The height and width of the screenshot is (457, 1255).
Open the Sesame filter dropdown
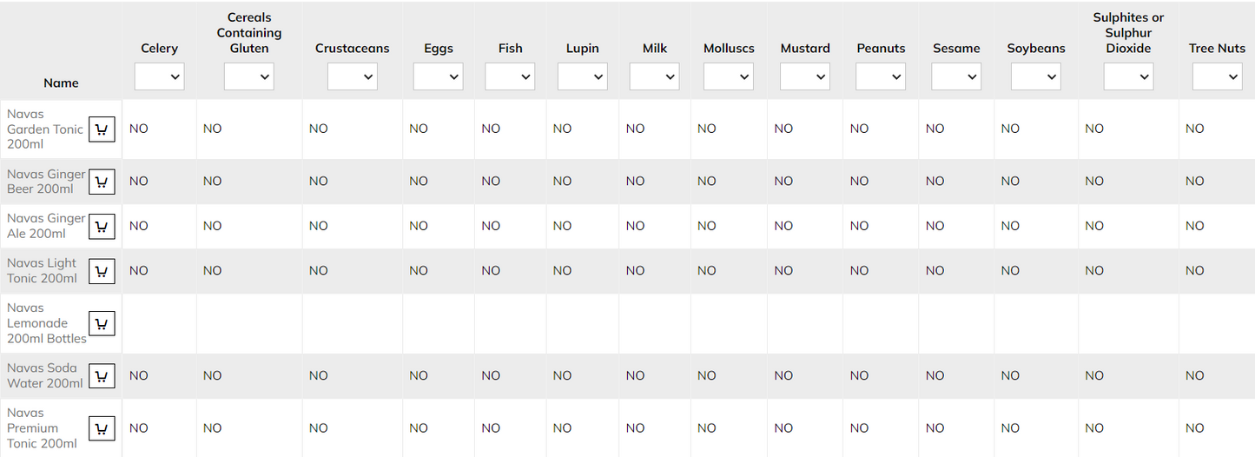click(956, 76)
